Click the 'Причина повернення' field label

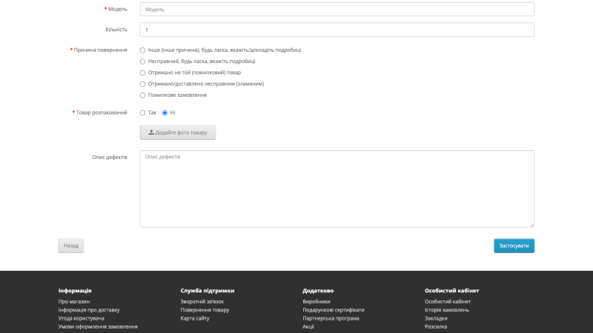coord(100,50)
